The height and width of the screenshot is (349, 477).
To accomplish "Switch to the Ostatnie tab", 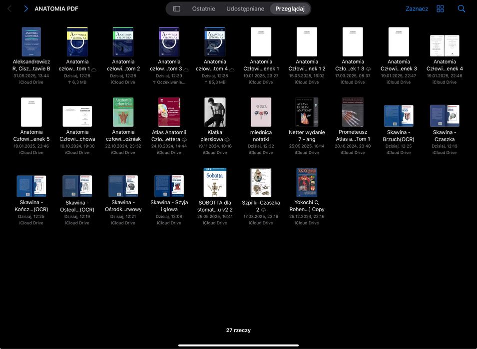I will (x=203, y=9).
